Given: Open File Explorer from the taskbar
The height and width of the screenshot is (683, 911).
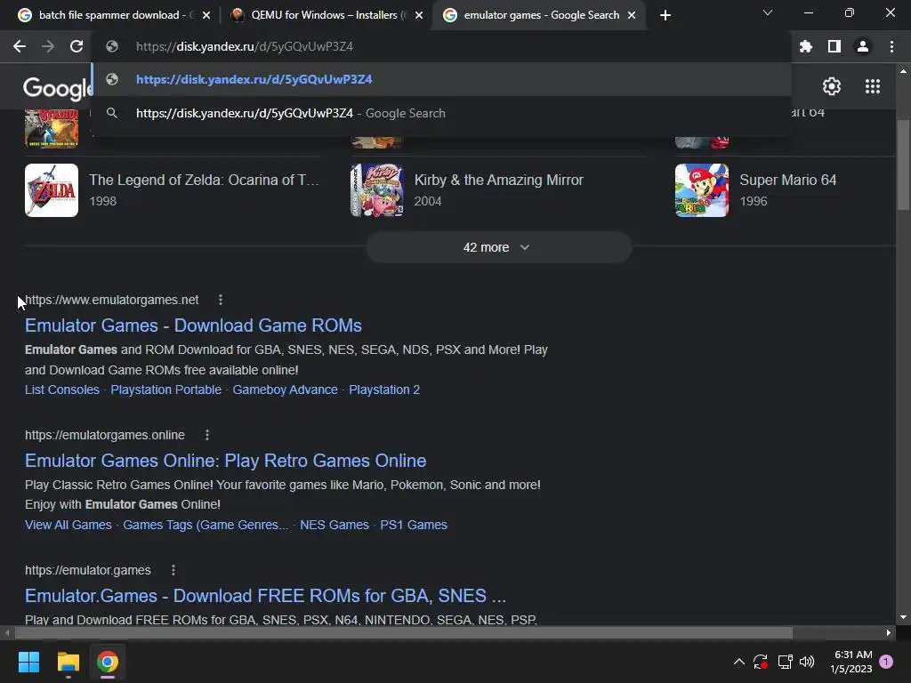Looking at the screenshot, I should (x=68, y=662).
